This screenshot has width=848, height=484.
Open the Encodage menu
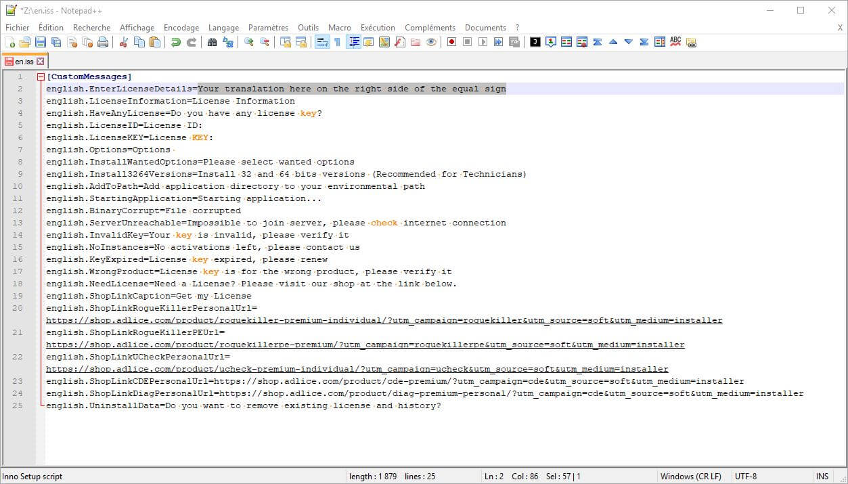[181, 28]
